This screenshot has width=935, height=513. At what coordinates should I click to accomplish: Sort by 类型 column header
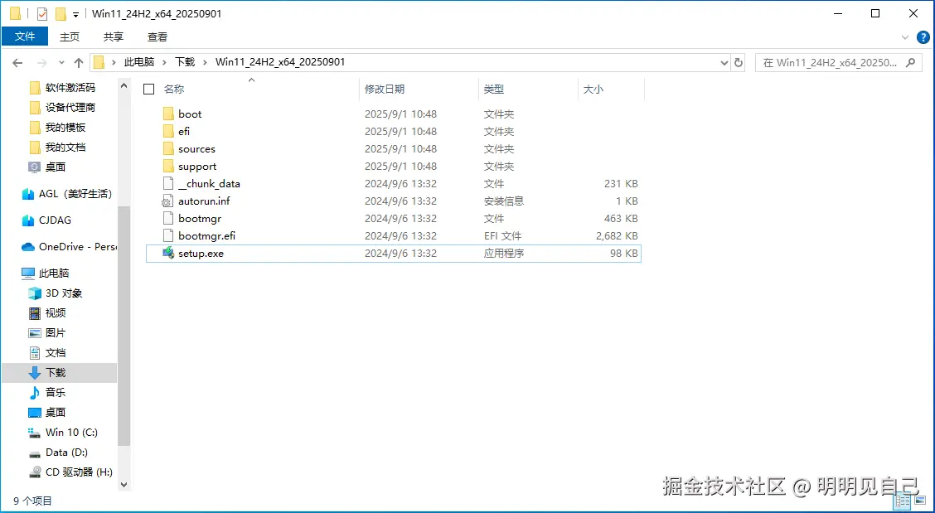494,90
